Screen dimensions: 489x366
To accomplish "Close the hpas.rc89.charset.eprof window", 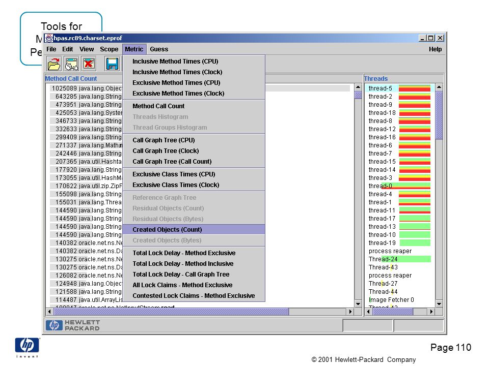I will coord(440,38).
